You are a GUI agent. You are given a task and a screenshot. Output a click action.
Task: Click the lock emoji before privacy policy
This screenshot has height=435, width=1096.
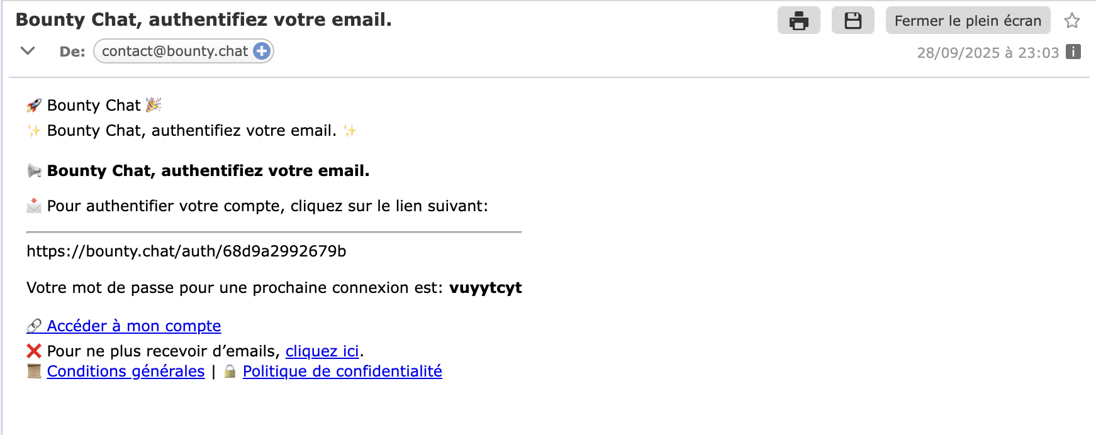point(230,371)
